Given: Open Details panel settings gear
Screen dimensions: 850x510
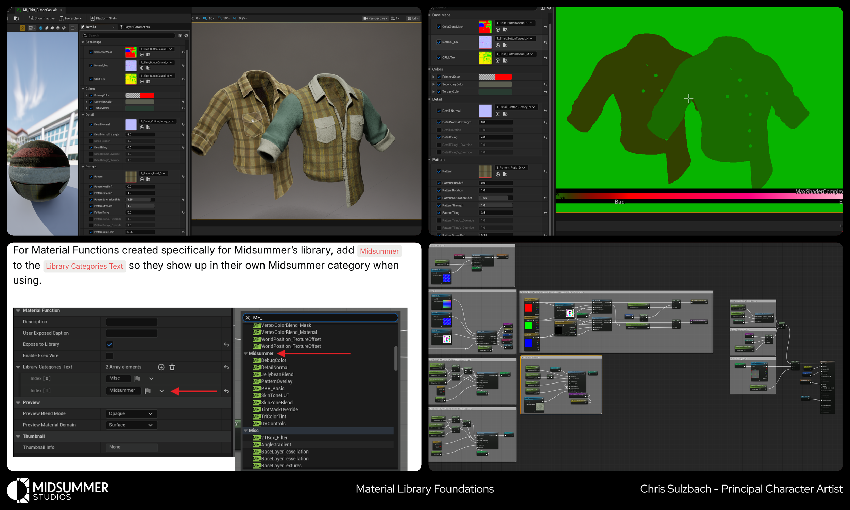Looking at the screenshot, I should tap(186, 36).
